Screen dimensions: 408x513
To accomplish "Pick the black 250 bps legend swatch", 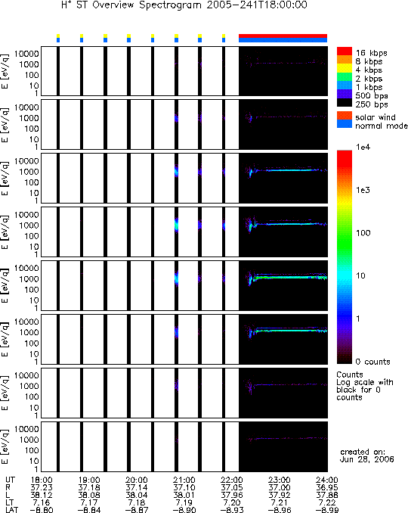I will pos(345,103).
